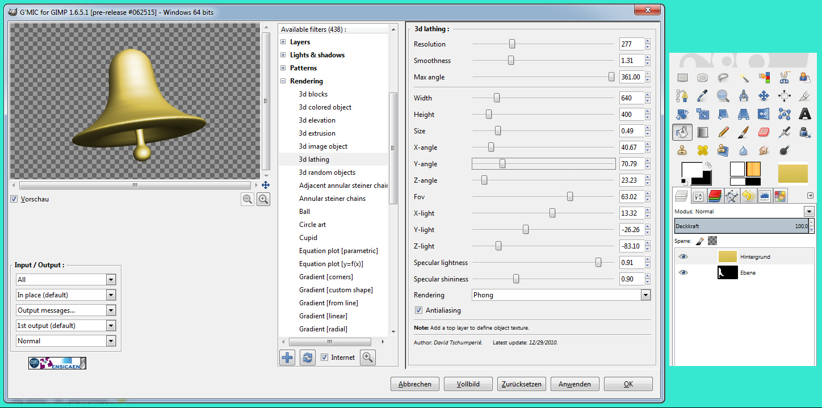Screen dimensions: 822x408
Task: Pick the Fuzzy Select magic wand tool
Action: click(743, 77)
